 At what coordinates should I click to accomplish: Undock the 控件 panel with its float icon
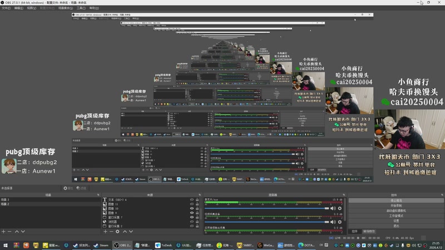(442, 195)
